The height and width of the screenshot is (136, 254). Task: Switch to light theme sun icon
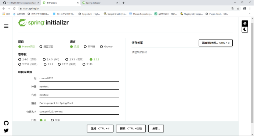(245, 23)
